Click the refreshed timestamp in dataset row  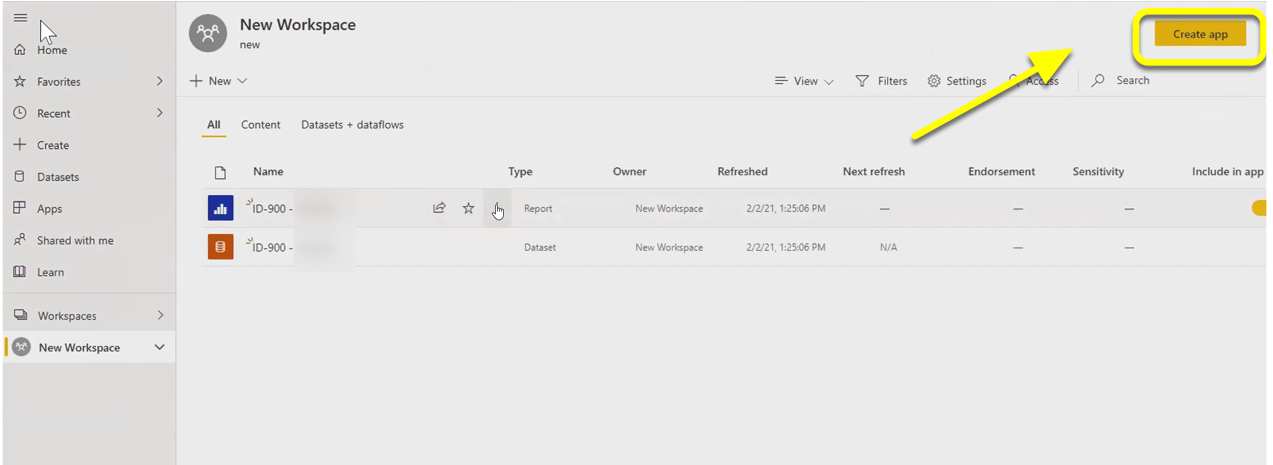786,248
